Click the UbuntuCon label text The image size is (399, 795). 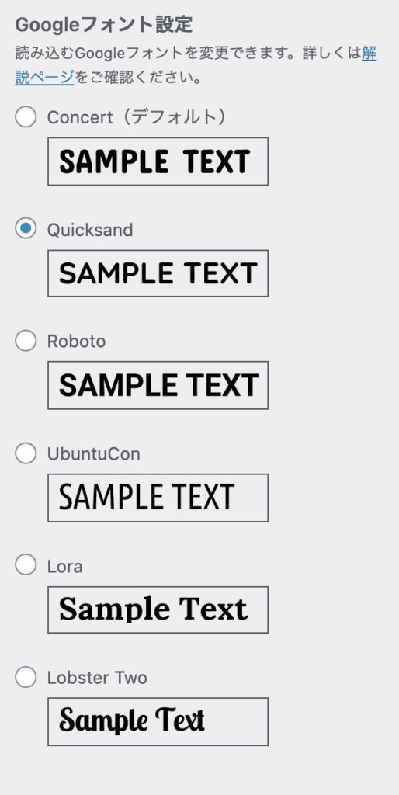point(94,453)
